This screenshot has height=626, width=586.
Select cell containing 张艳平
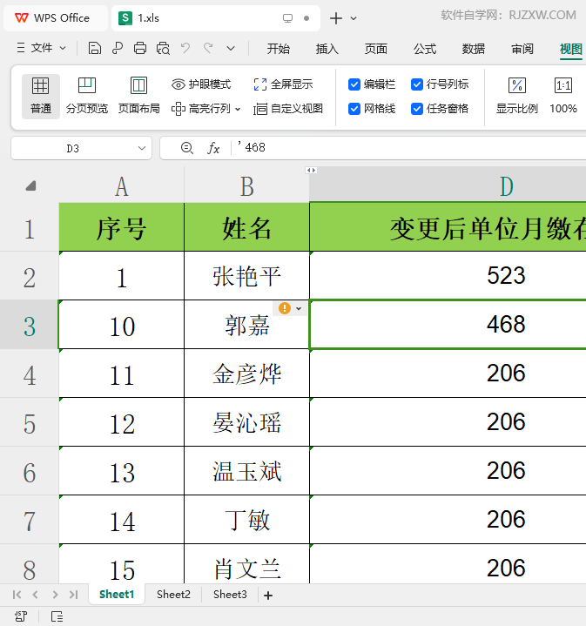click(246, 276)
